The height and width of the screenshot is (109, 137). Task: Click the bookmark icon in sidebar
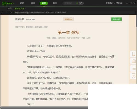[x=133, y=76]
